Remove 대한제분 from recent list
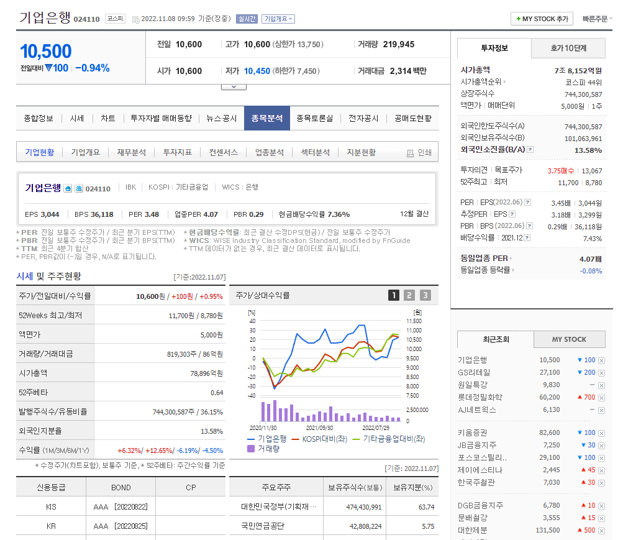The height and width of the screenshot is (540, 623). (601, 531)
